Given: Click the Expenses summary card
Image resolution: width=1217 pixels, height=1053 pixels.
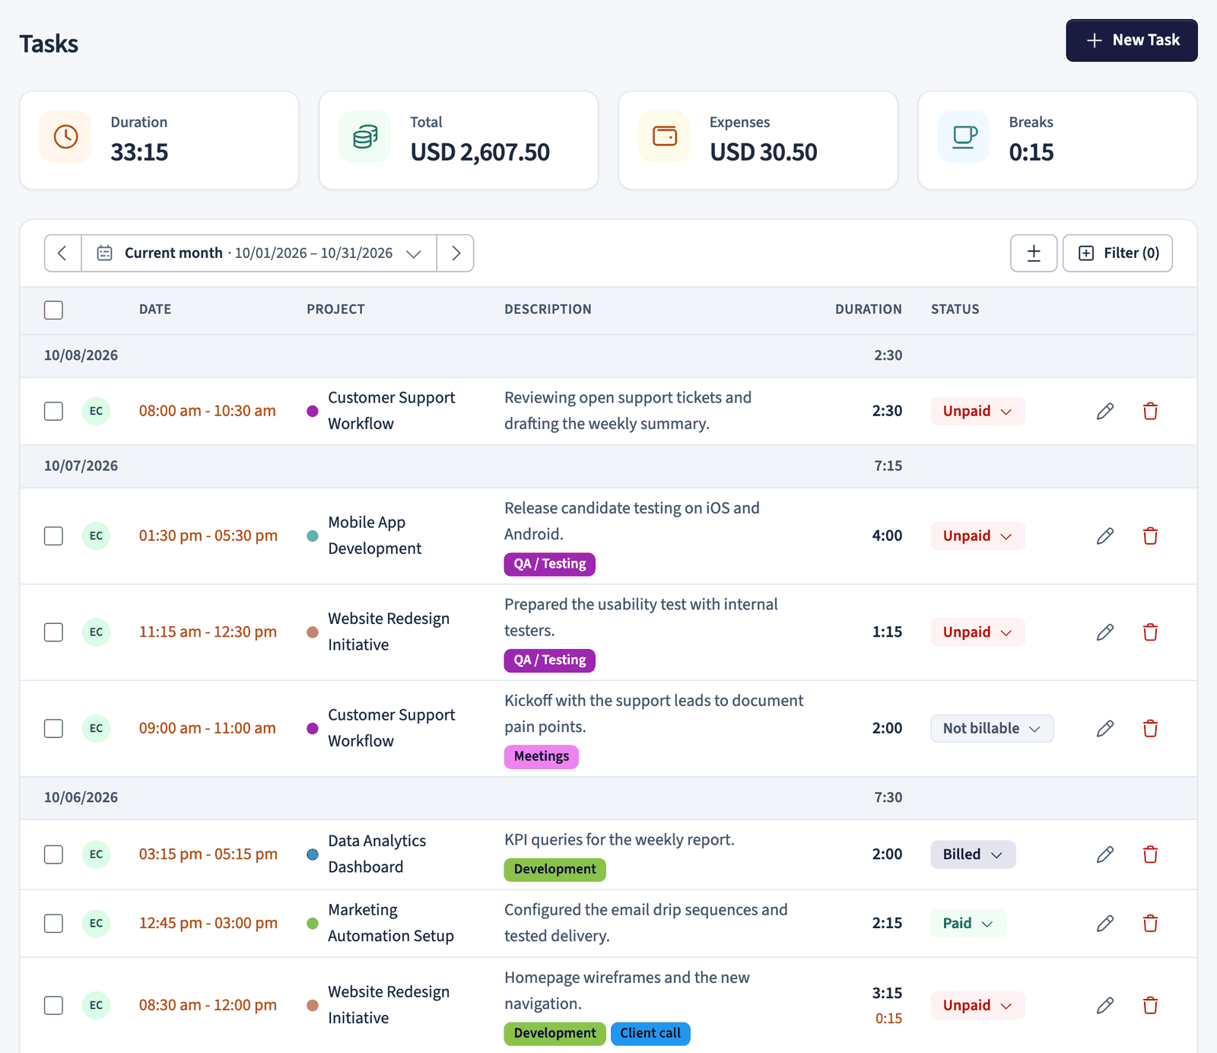Looking at the screenshot, I should pos(758,140).
